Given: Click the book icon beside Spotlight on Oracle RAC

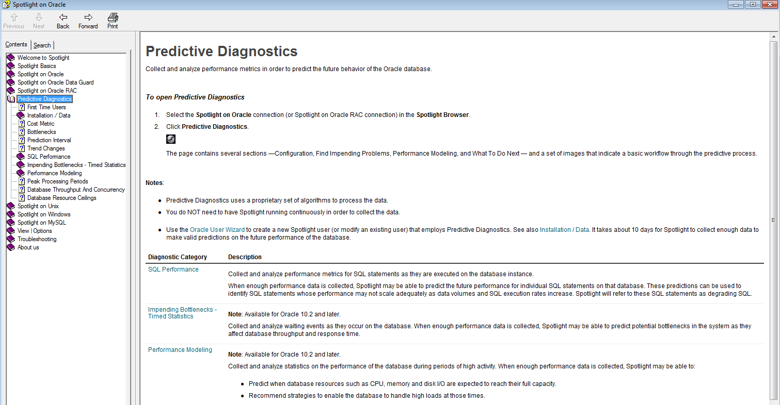Looking at the screenshot, I should point(11,91).
